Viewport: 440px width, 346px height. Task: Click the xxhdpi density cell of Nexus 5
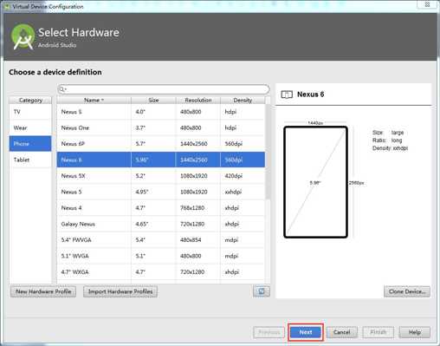[243, 192]
